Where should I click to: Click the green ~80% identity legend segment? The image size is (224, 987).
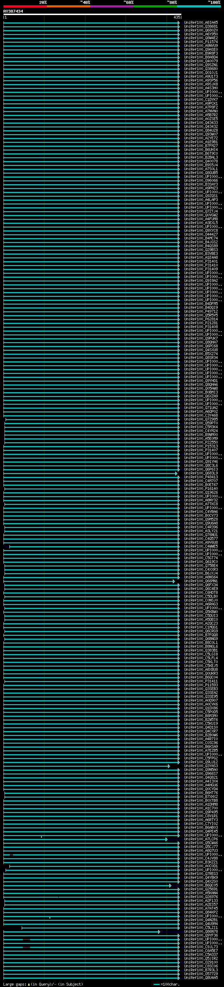pyautogui.click(x=155, y=6)
